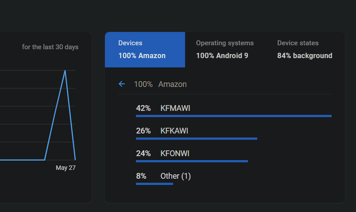The height and width of the screenshot is (212, 356).
Task: Select the KFMAWI device row
Action: point(175,108)
